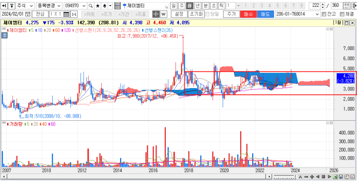Click the collapse-to-top arrow icon

click(12, 6)
